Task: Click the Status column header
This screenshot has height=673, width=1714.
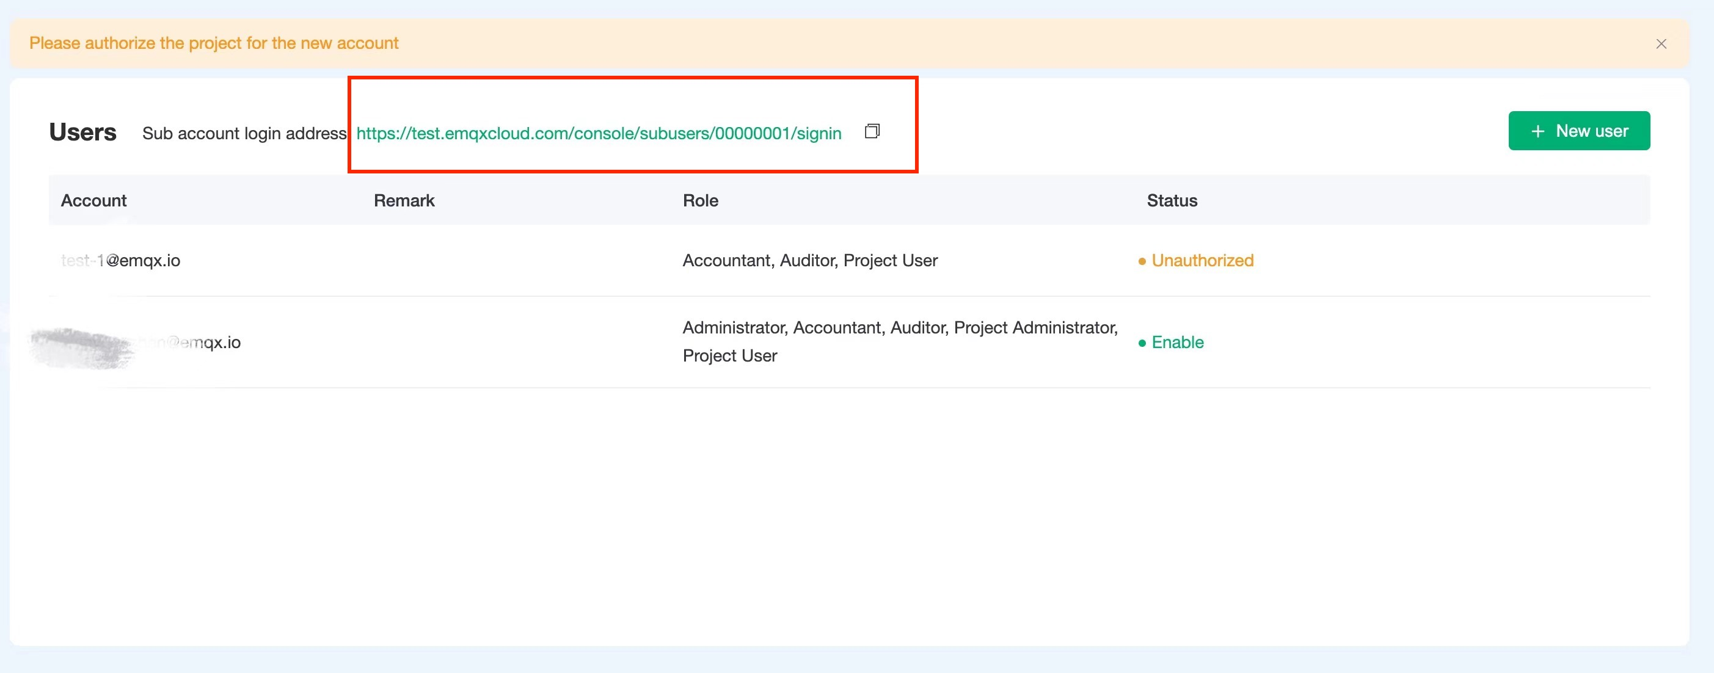Action: (x=1172, y=200)
